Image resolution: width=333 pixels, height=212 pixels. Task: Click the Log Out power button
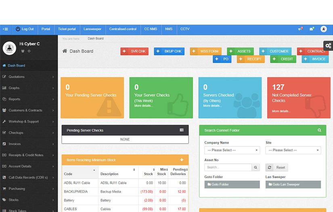[25, 29]
